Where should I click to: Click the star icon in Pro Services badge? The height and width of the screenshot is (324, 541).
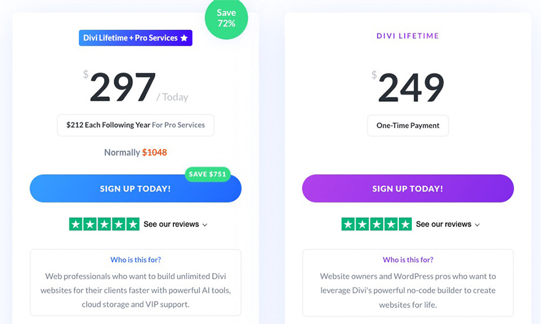tap(184, 38)
